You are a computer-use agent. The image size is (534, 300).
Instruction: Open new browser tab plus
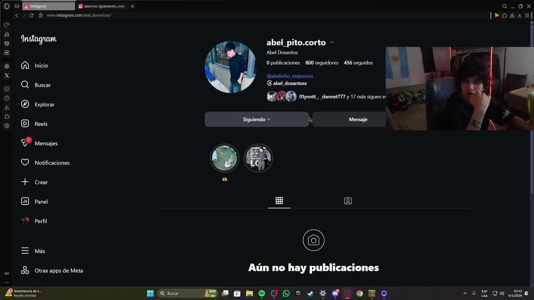(x=133, y=6)
